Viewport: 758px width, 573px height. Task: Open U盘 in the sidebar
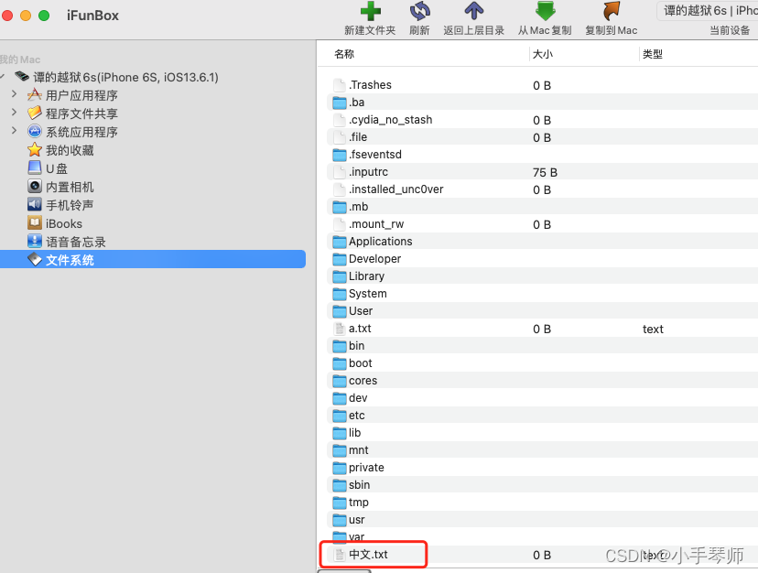(57, 168)
